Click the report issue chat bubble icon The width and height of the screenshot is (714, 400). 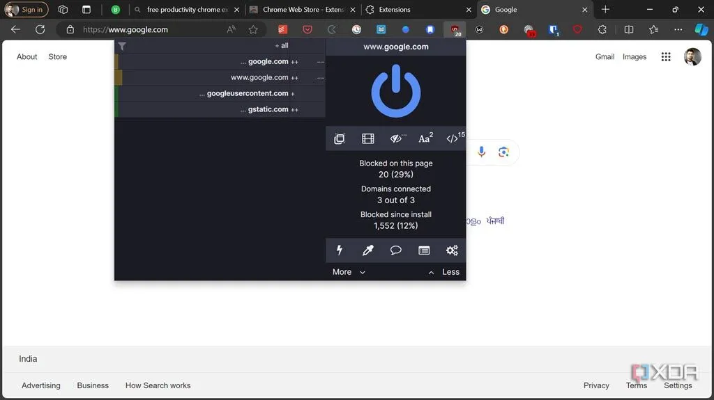[396, 250]
